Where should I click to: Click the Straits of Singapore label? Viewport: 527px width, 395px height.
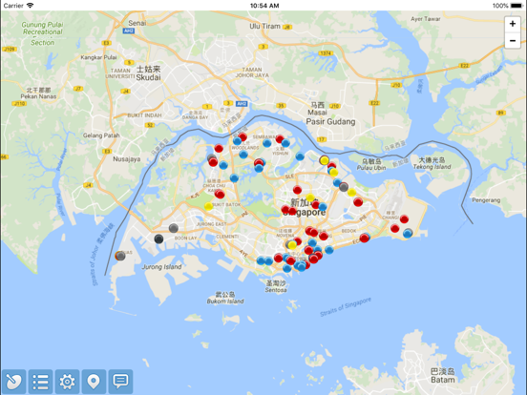[x=346, y=306]
